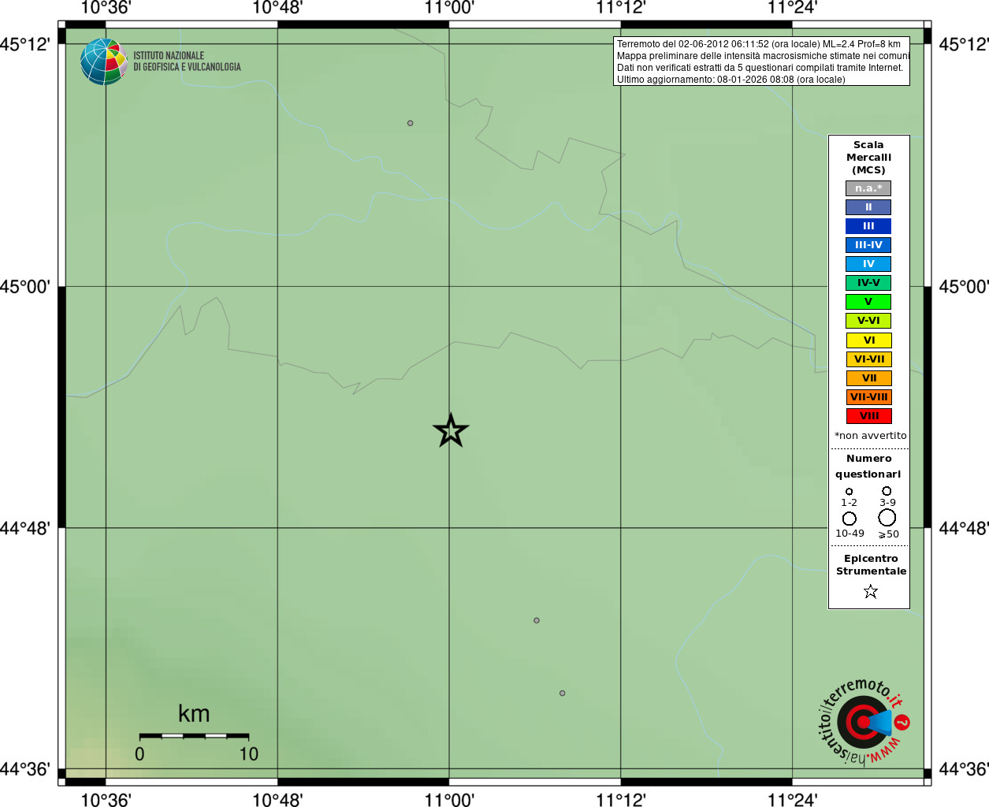
Task: Select the blue III intensity swatch
Action: coord(868,226)
